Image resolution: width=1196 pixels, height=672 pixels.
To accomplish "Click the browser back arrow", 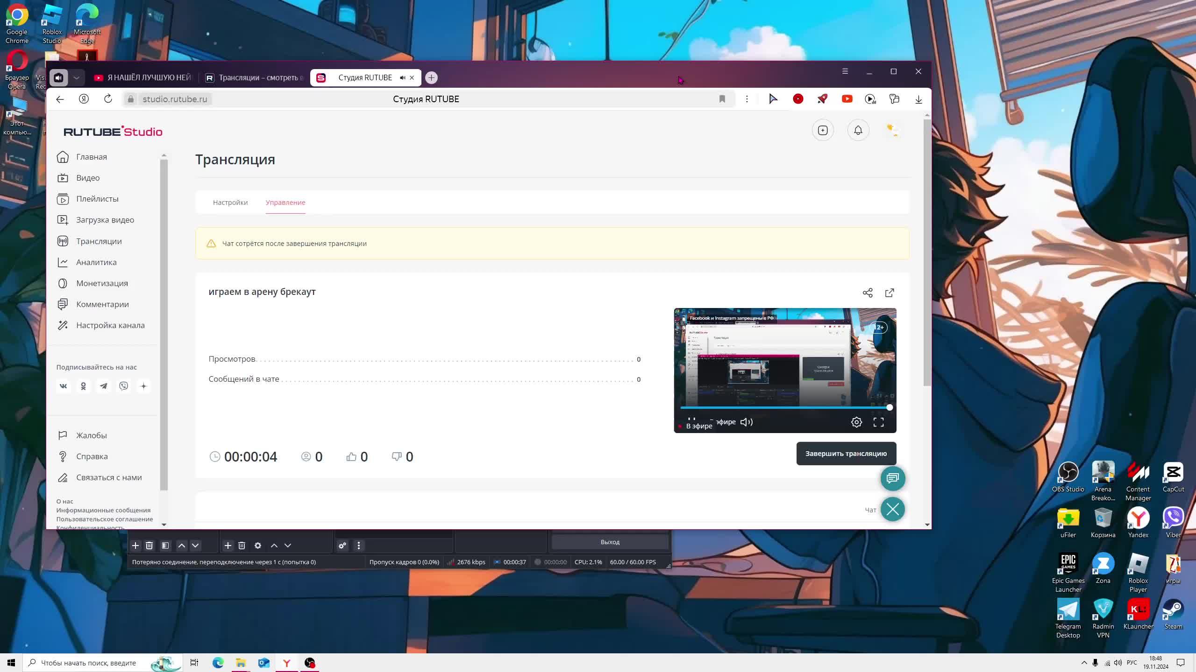I will [x=60, y=99].
